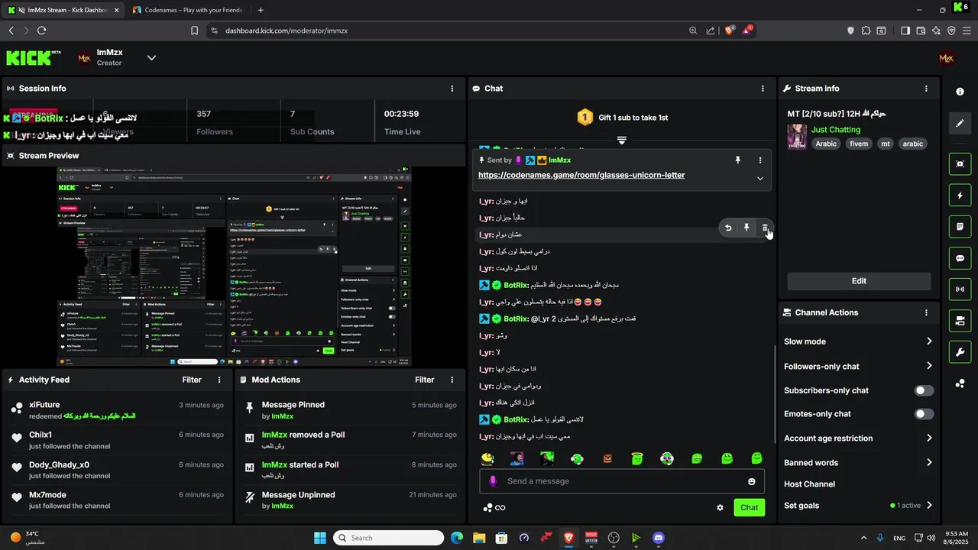978x550 pixels.
Task: Click the Send a message input field
Action: pyautogui.click(x=623, y=481)
